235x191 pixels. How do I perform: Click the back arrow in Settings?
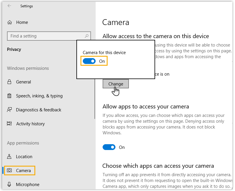[x=9, y=6]
